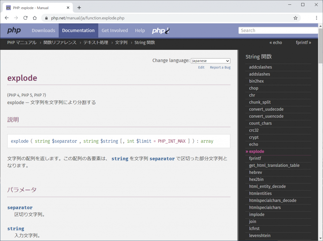Viewport: 323px width, 241px height.
Task: Open a new browser tab with plus button
Action: (79, 7)
